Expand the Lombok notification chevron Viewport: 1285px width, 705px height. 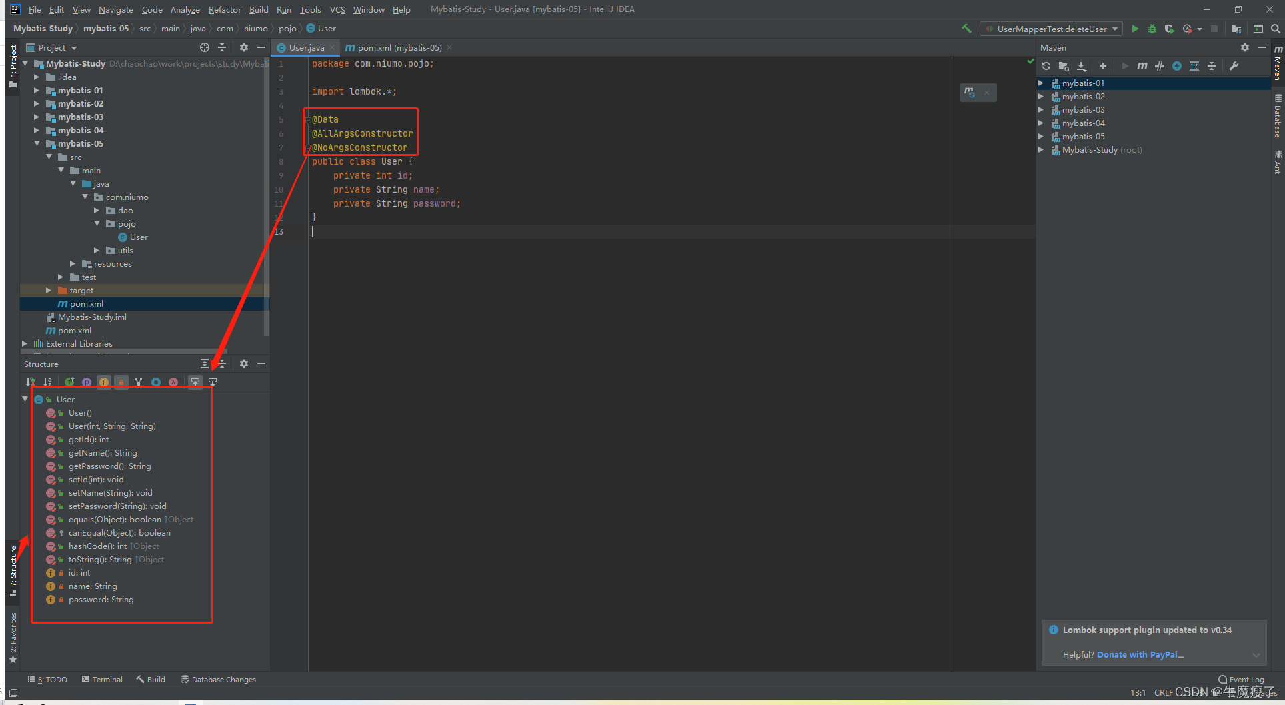(1256, 655)
